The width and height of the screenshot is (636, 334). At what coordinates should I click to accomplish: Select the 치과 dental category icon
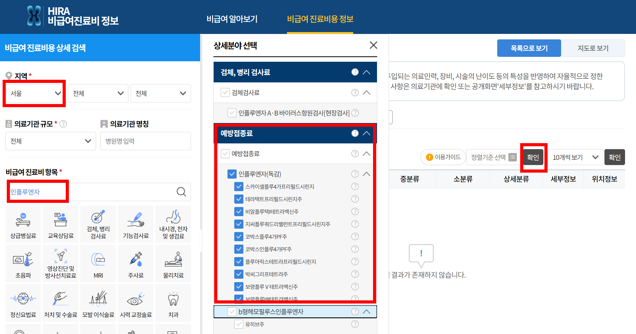[173, 303]
